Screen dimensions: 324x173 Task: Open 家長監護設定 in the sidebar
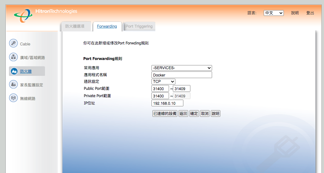[31, 85]
